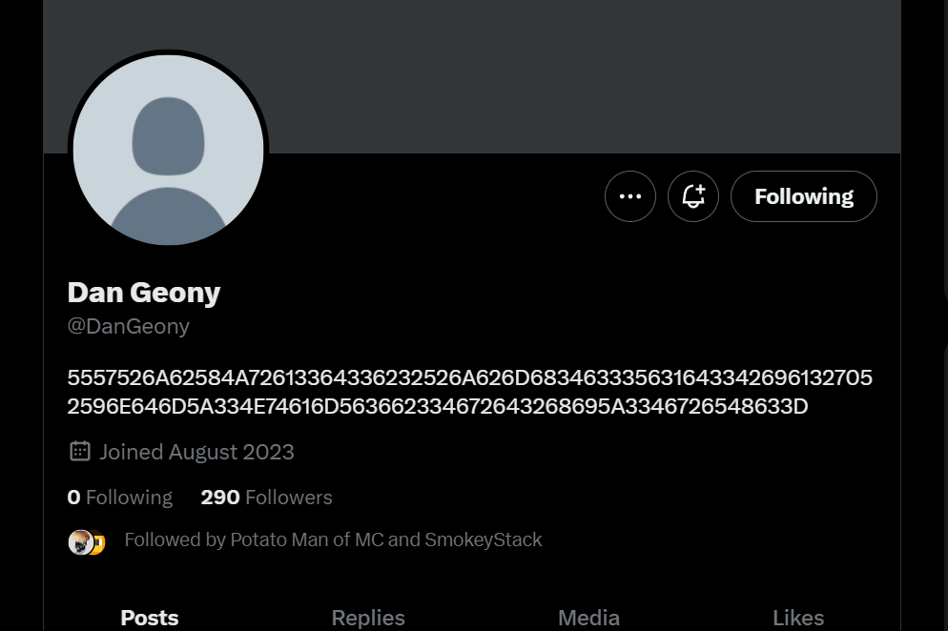Click the Dan Geony display name
Viewport: 948px width, 631px height.
pos(144,293)
